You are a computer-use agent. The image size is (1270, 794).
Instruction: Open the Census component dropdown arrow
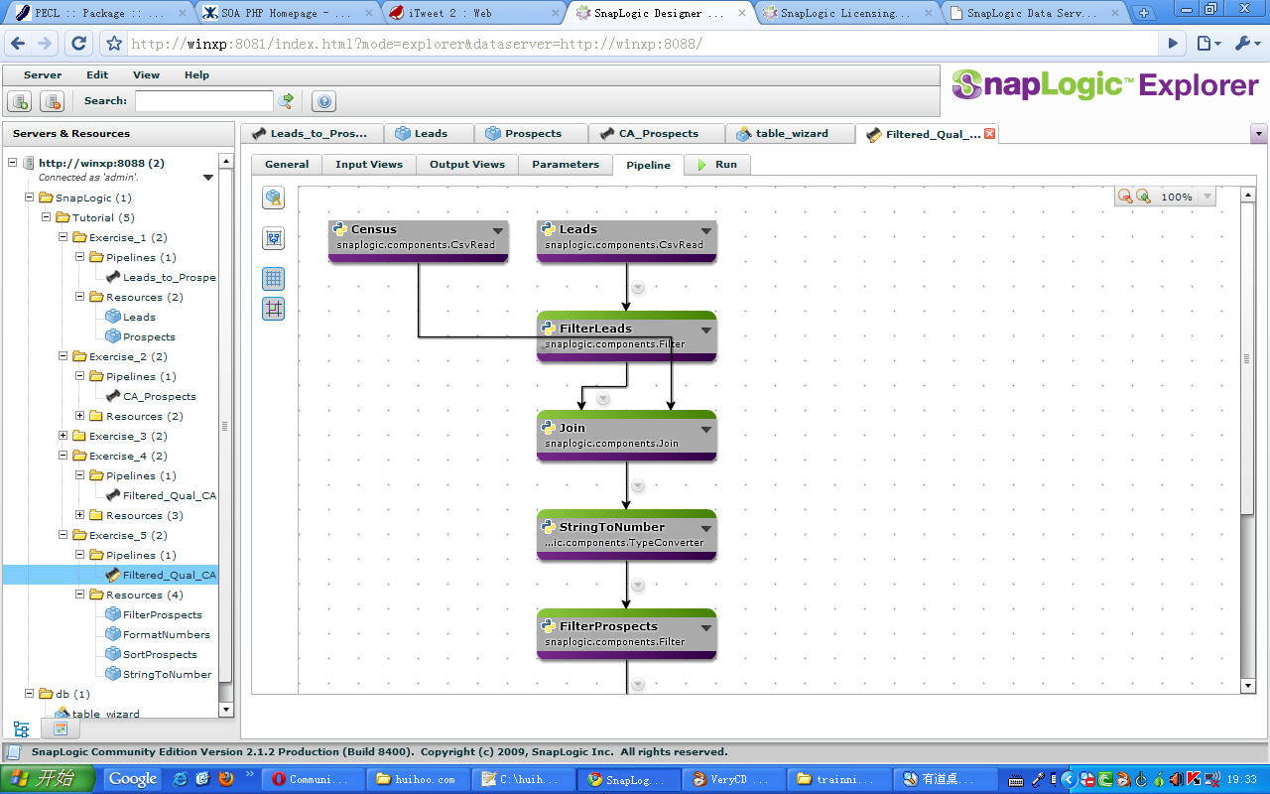[498, 230]
